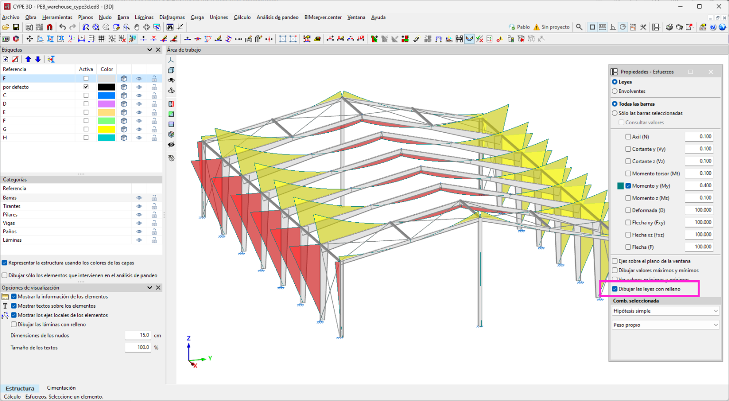Image resolution: width=729 pixels, height=401 pixels.
Task: Enable the Axil (N) checkbox
Action: (x=628, y=137)
